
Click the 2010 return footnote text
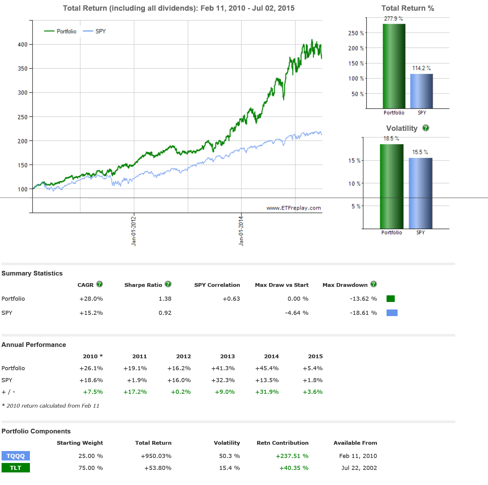coord(50,406)
